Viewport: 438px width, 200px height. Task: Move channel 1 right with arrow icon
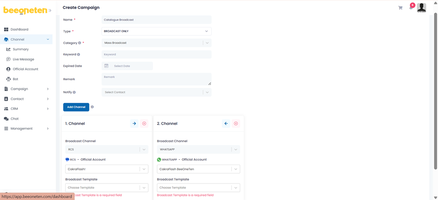[134, 123]
